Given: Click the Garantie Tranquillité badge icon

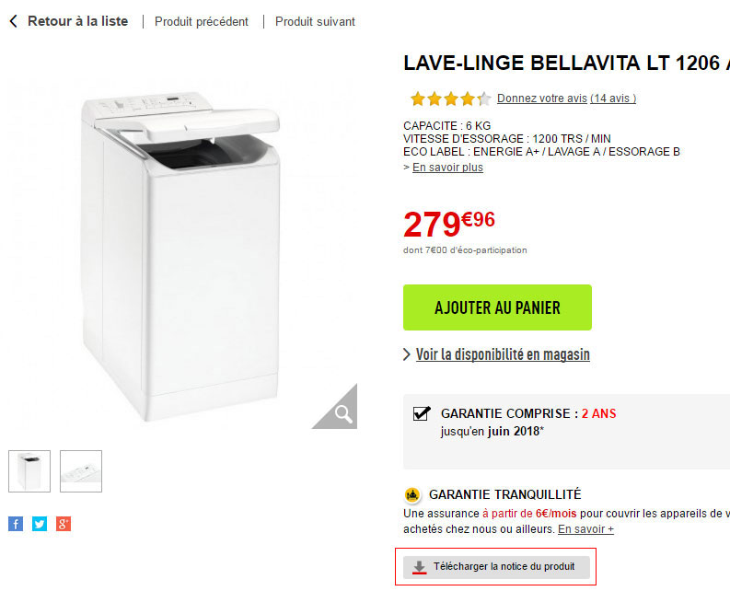Looking at the screenshot, I should coord(412,494).
